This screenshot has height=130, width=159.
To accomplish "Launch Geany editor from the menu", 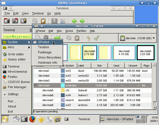I will coord(16,60).
